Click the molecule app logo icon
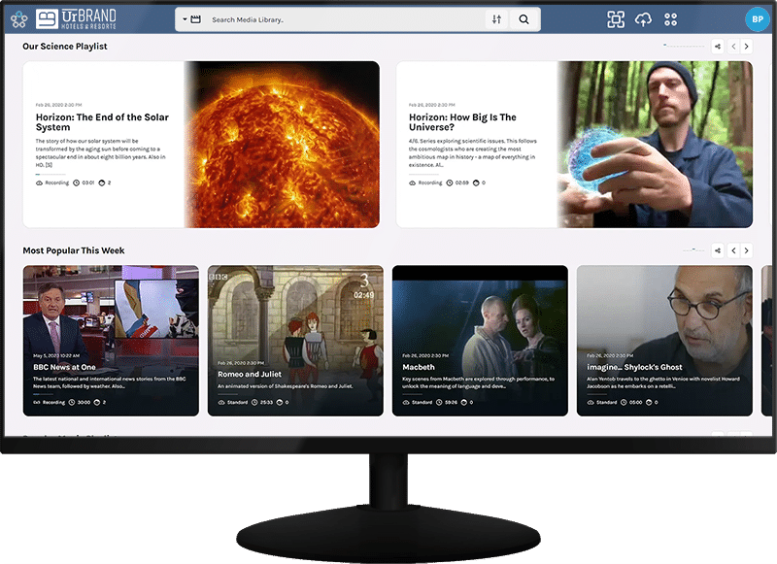 tap(19, 19)
